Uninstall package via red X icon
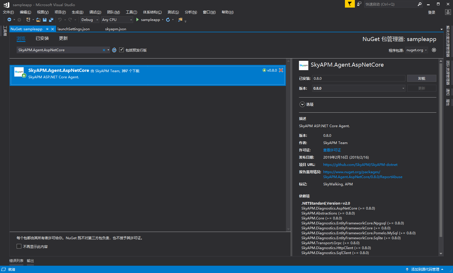 pyautogui.click(x=281, y=70)
